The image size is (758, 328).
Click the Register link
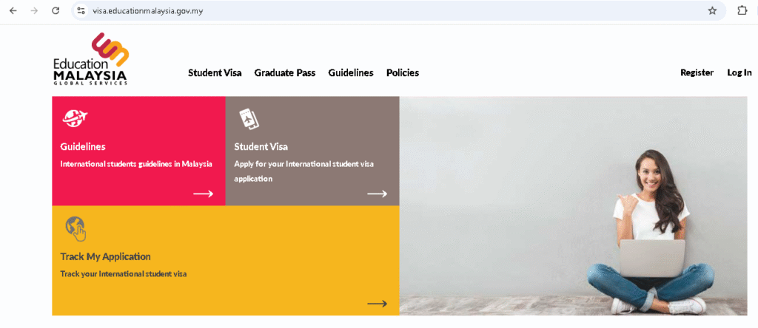[697, 73]
